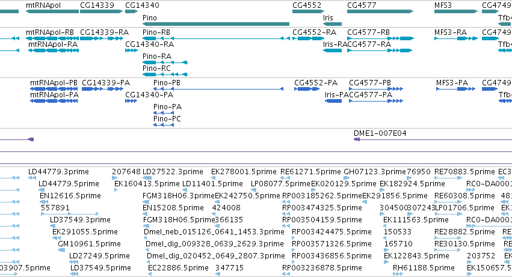Click the LD37549.5prime EST label

(100, 269)
